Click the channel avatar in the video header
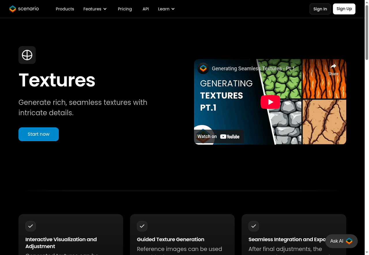 point(203,69)
